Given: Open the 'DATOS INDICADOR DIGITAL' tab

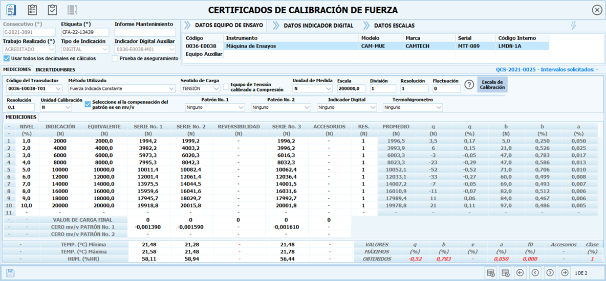Looking at the screenshot, I should point(318,26).
